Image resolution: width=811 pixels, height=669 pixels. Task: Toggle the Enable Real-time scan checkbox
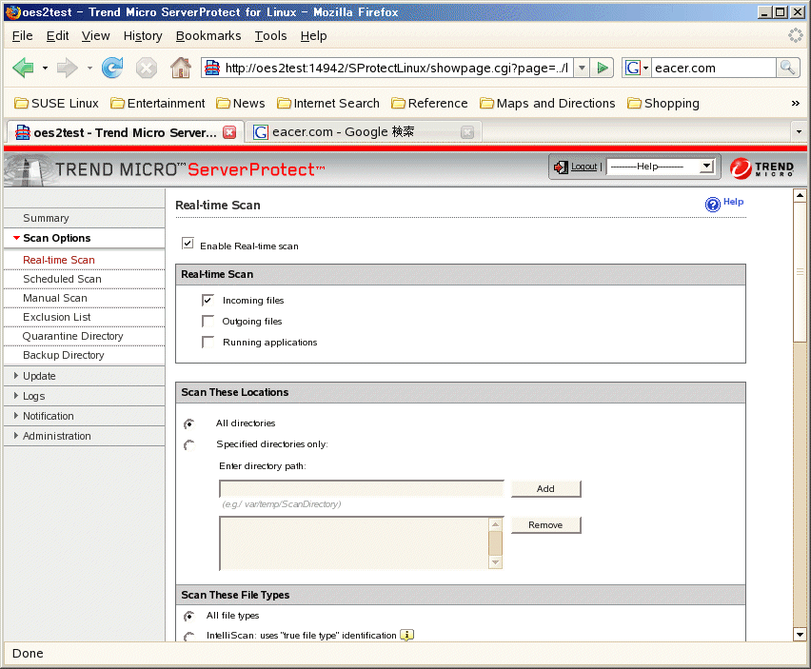[188, 243]
